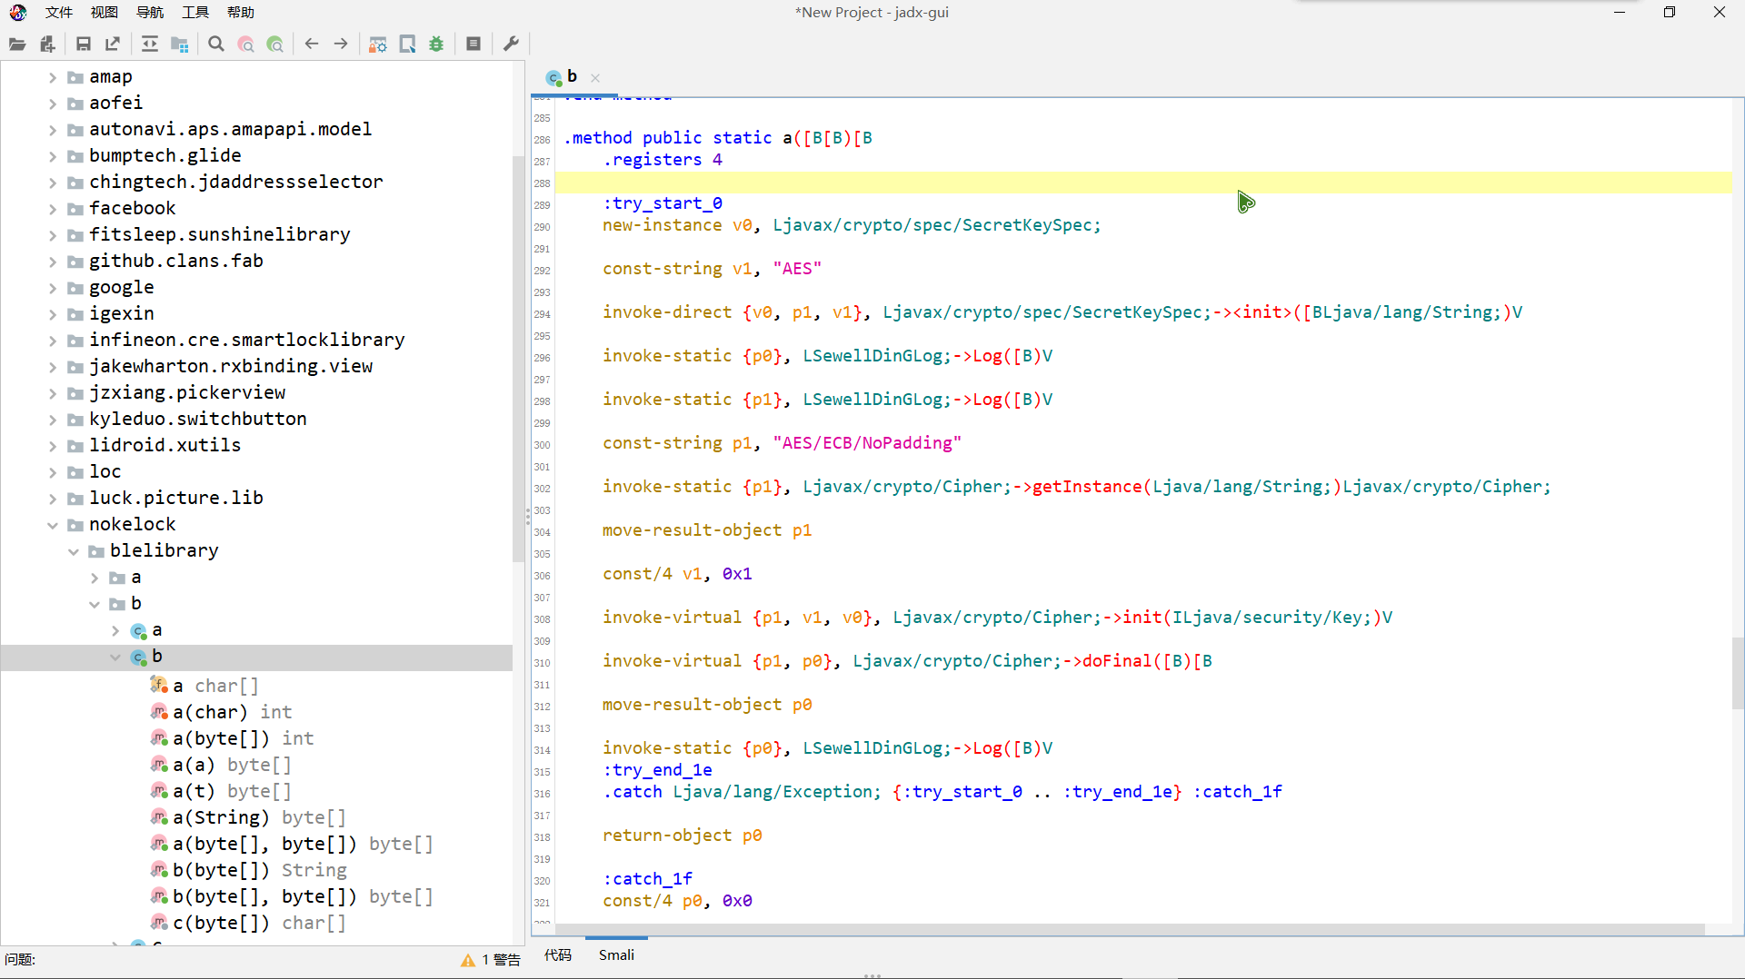1745x979 pixels.
Task: Close the b editor tab
Action: pos(595,78)
